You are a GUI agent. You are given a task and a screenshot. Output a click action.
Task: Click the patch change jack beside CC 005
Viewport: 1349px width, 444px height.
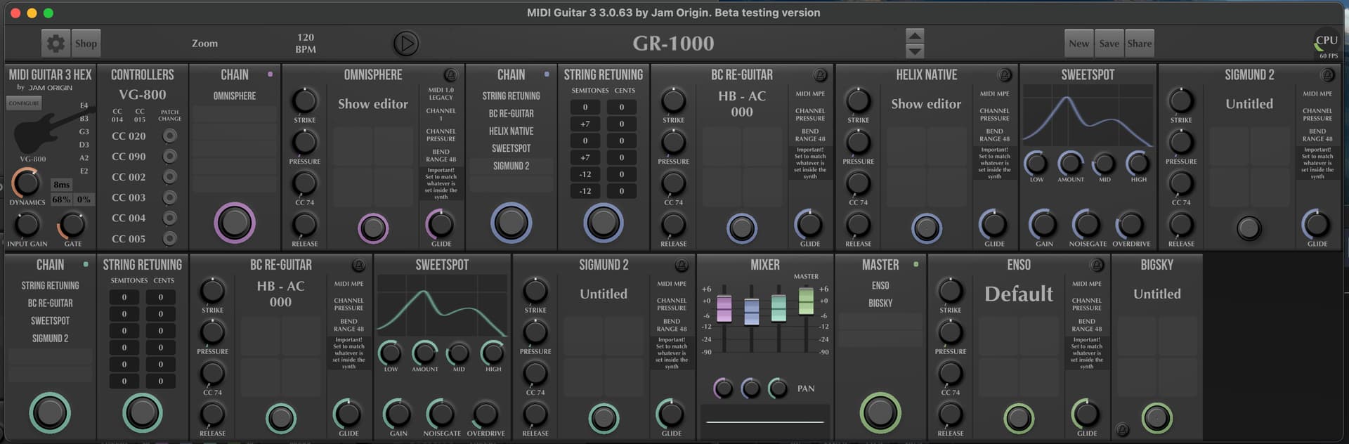tap(169, 239)
